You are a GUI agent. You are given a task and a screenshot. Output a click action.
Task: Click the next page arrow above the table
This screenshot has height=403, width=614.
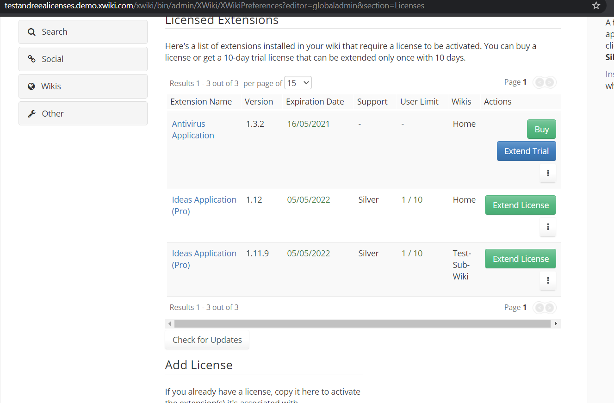pos(550,82)
